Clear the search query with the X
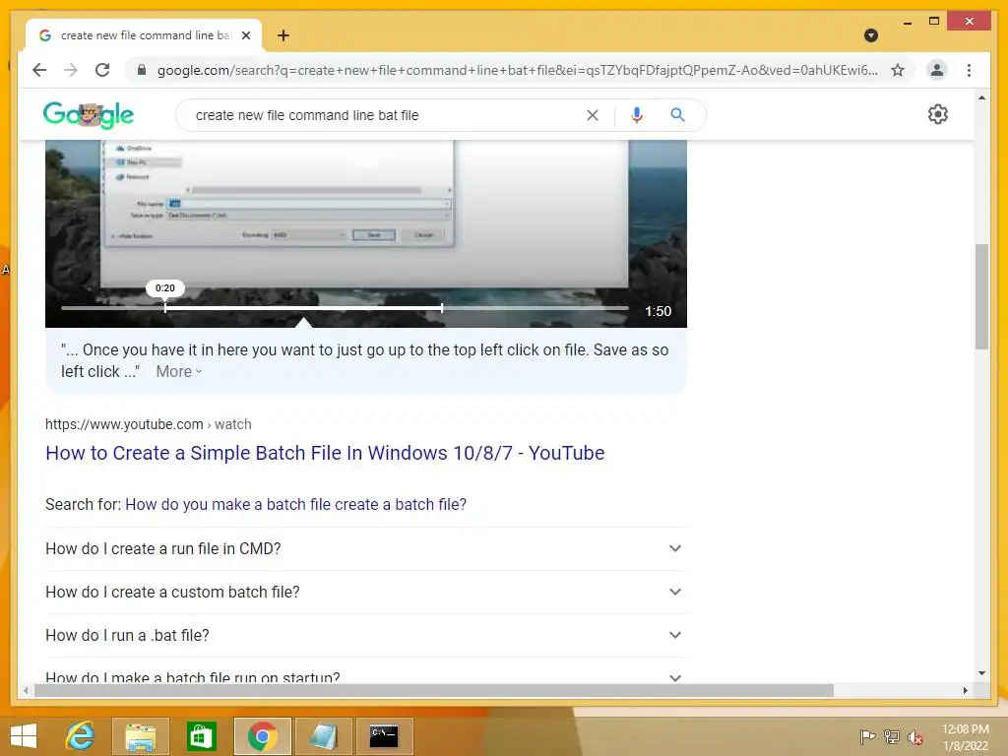 (x=592, y=115)
